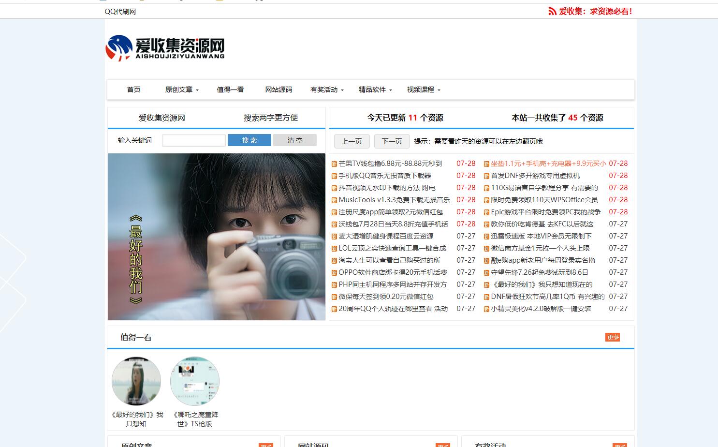The height and width of the screenshot is (447, 718).
Task: Open 20周年QQ个人轨迹 article link
Action: point(393,309)
